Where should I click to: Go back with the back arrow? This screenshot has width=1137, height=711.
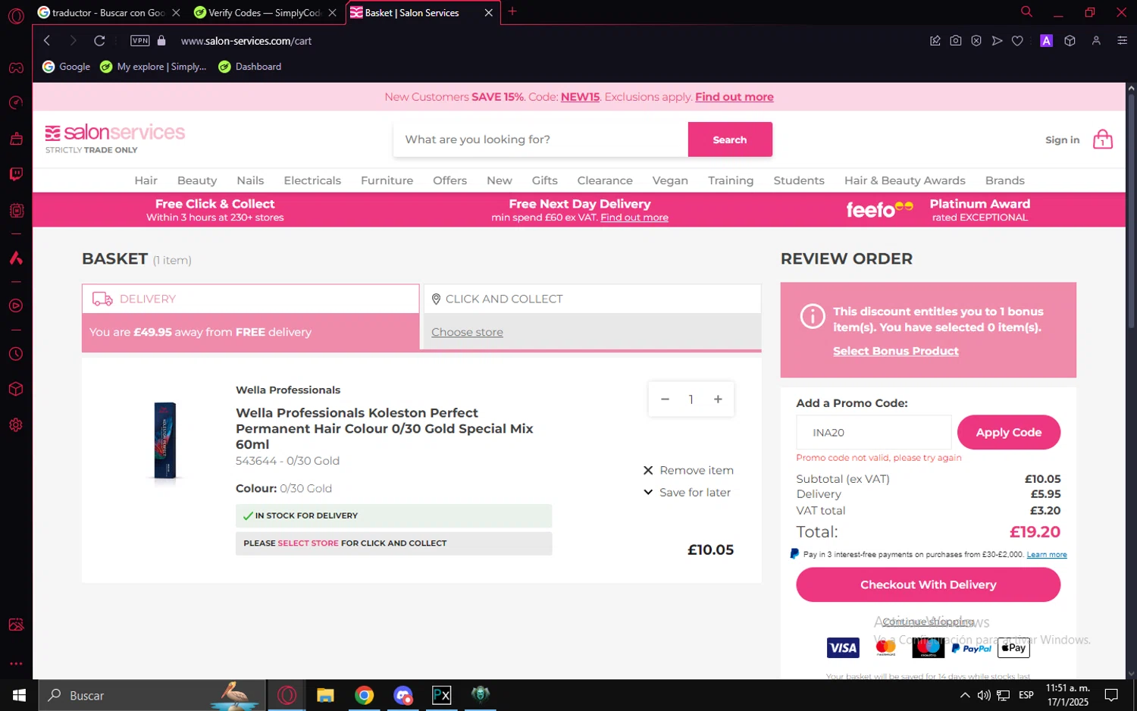[x=47, y=41]
